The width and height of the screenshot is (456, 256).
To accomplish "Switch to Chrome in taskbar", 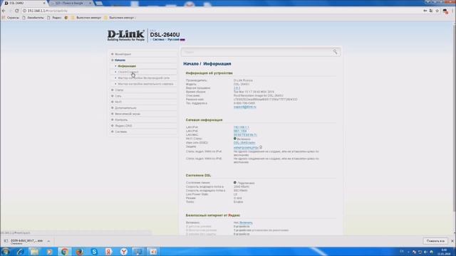I will (64, 251).
